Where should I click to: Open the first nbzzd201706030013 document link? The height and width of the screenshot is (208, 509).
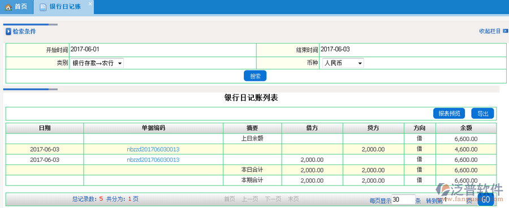pos(153,150)
